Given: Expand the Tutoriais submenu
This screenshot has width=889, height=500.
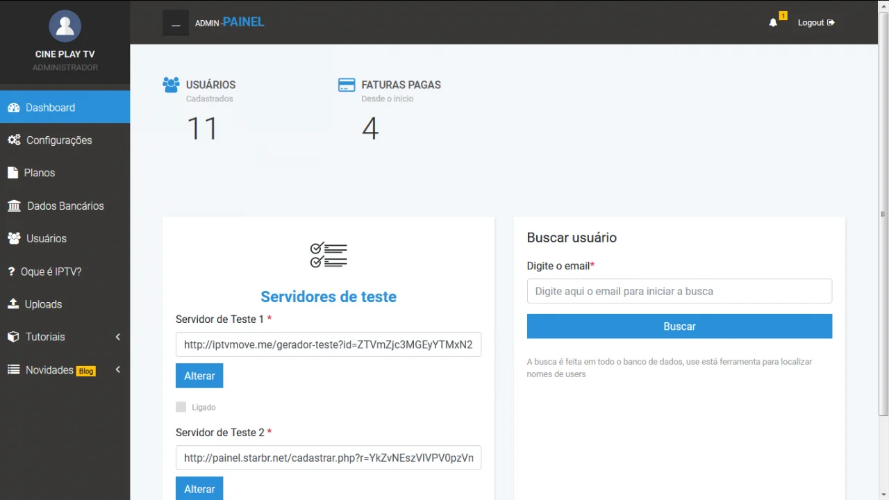Looking at the screenshot, I should (117, 337).
